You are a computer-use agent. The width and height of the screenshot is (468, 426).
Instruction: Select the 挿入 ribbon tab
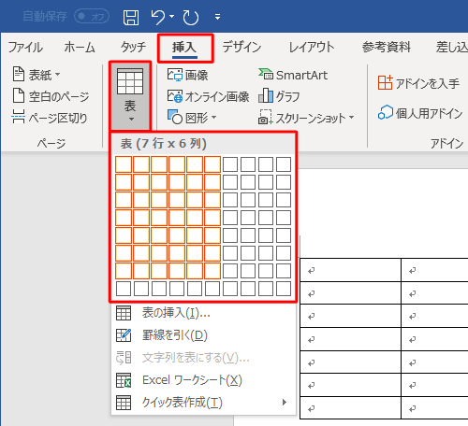(184, 48)
